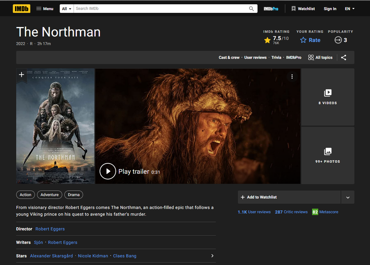Screen dimensions: 370x265
Task: Select the Action genre chip
Action: 26,195
